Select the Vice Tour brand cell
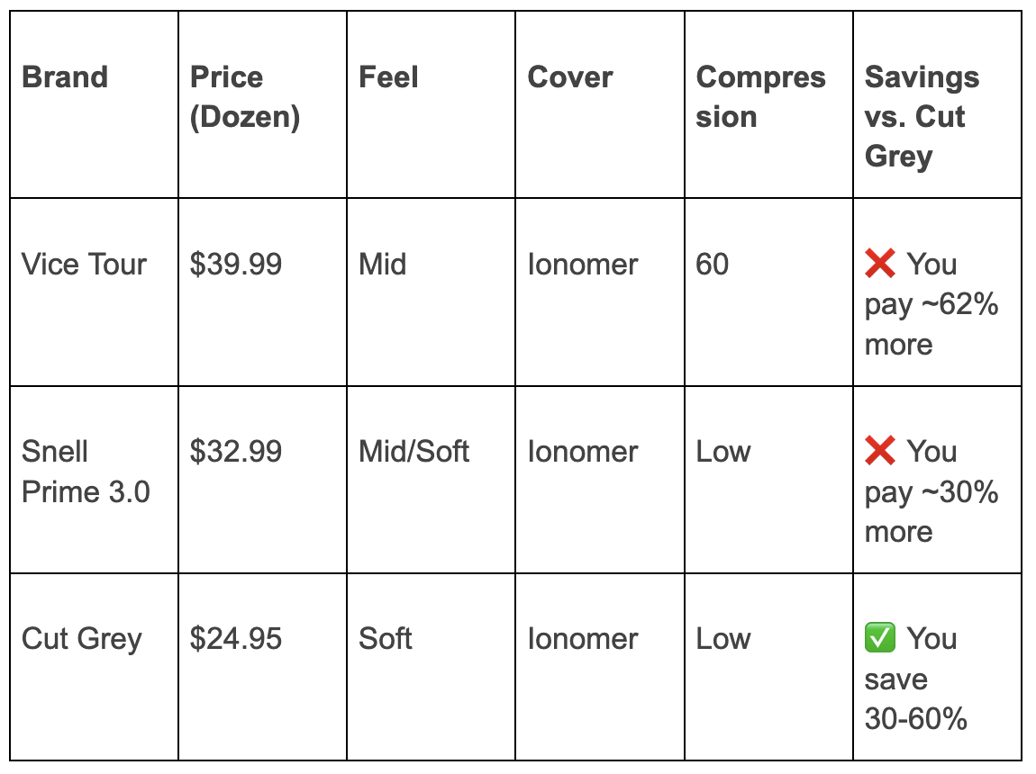1036x774 pixels. (94, 292)
